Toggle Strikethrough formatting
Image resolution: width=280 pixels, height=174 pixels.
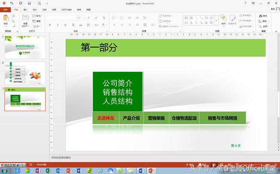coord(81,25)
